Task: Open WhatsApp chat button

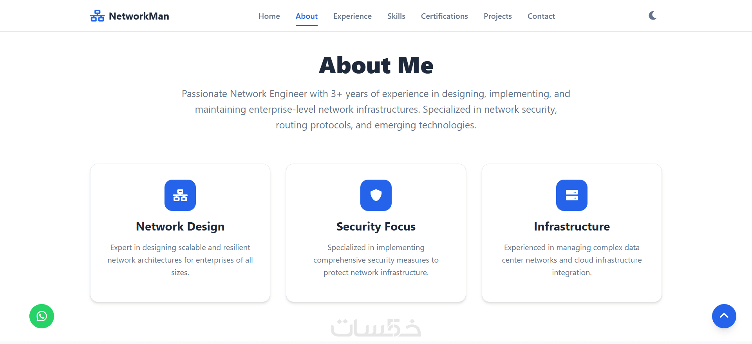Action: pyautogui.click(x=42, y=316)
